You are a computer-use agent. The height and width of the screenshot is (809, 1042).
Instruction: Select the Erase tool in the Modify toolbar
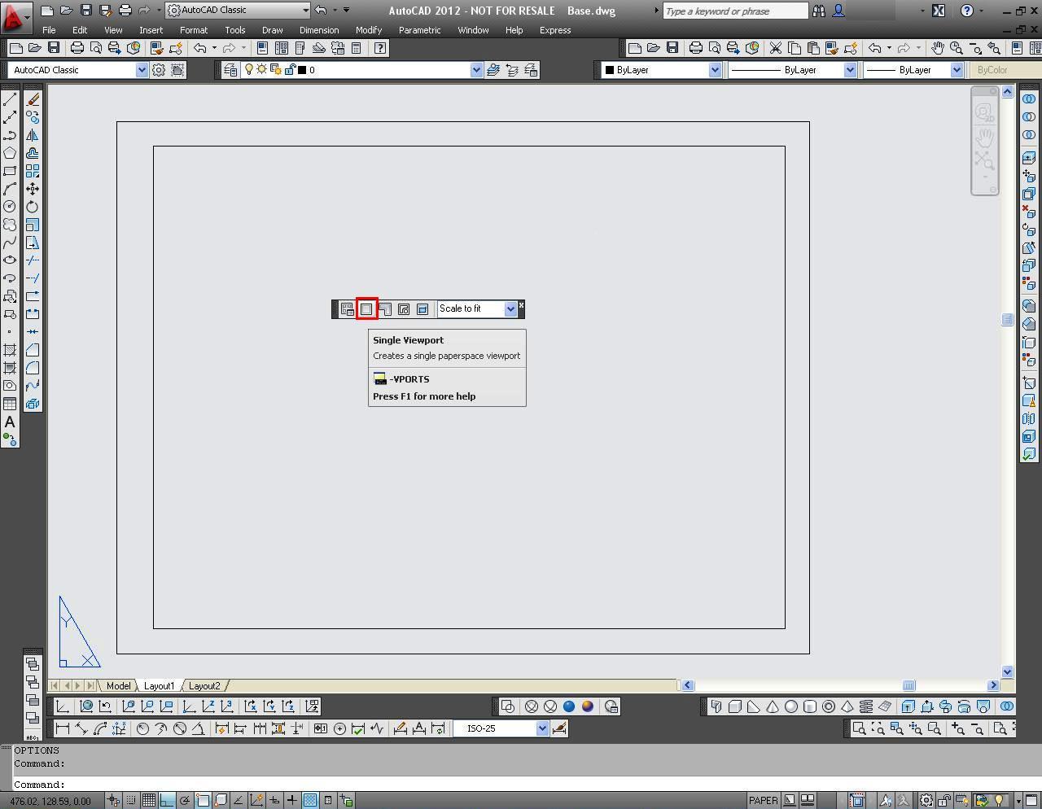33,99
